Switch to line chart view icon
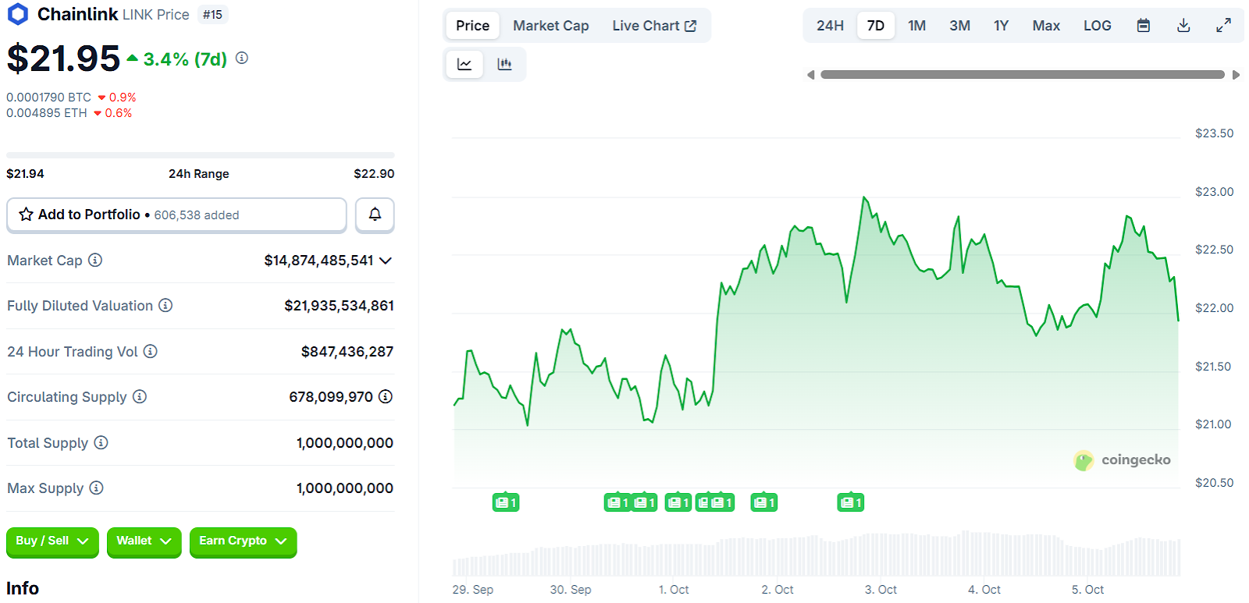The height and width of the screenshot is (603, 1249). pos(464,64)
